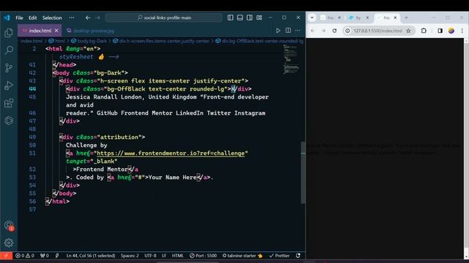
Task: Click the remote window status bar button
Action: [x=6, y=256]
